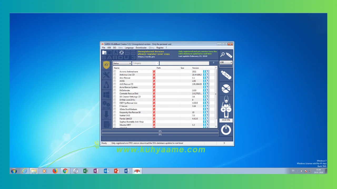Image resolution: width=337 pixels, height=189 pixels.
Task: Click web link icon for BitDefender
Action: [208, 90]
